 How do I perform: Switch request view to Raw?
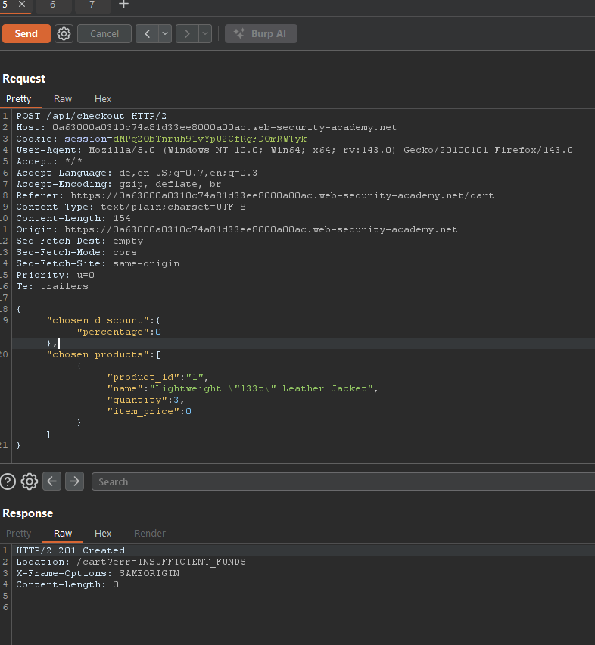pos(63,99)
